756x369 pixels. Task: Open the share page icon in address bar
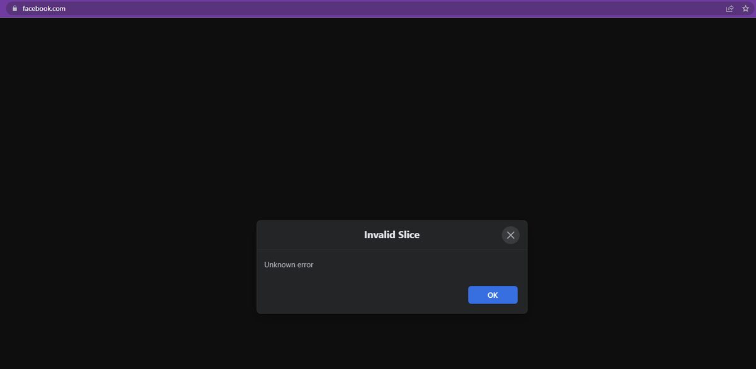(x=730, y=9)
